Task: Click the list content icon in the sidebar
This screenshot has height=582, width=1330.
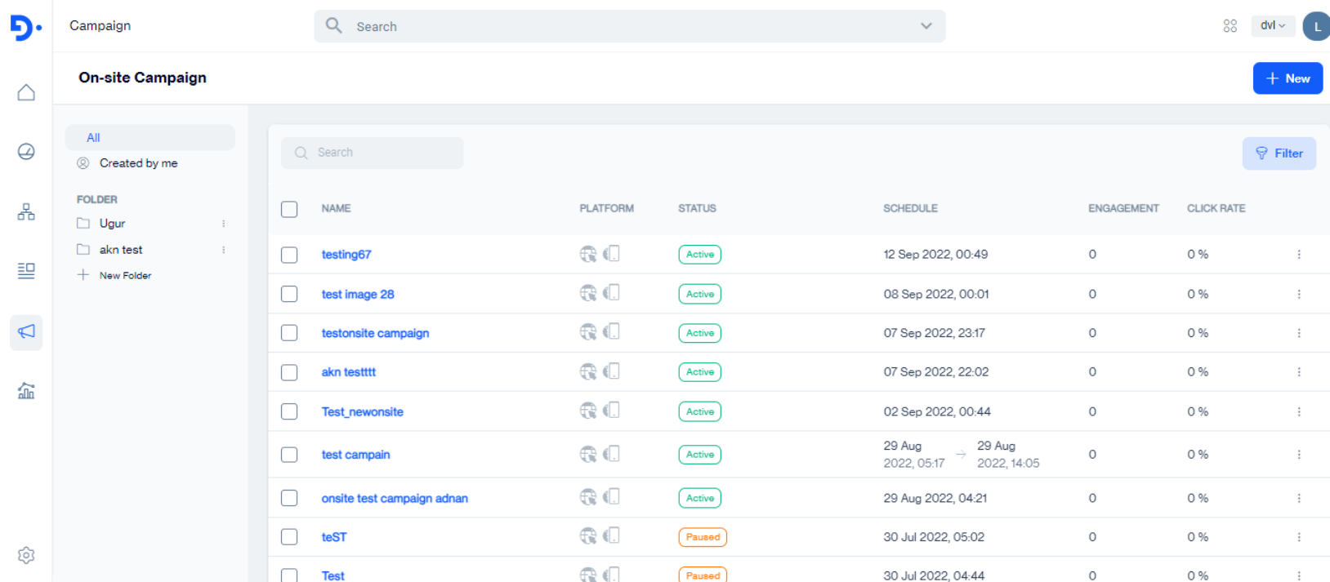Action: point(26,271)
